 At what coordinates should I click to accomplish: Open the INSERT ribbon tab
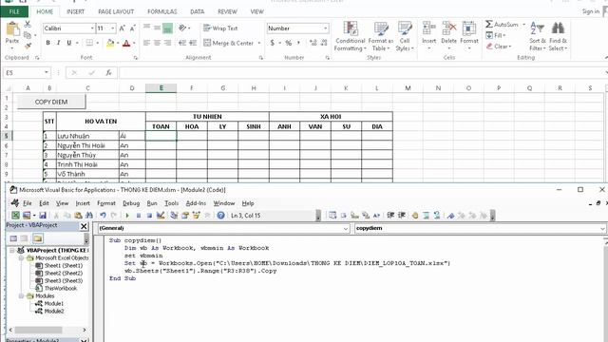75,11
